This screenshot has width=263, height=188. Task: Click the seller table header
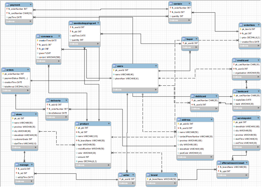tap(126, 175)
